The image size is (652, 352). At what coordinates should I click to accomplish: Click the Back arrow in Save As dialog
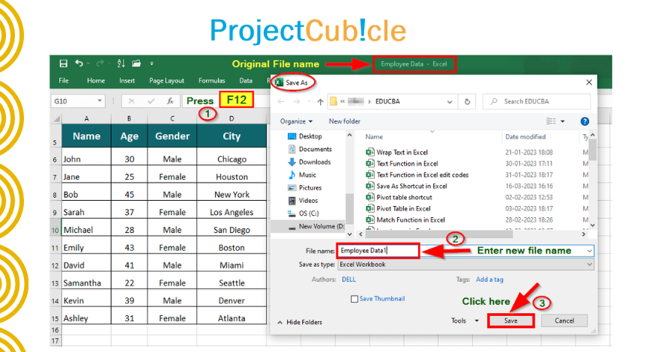click(x=282, y=101)
